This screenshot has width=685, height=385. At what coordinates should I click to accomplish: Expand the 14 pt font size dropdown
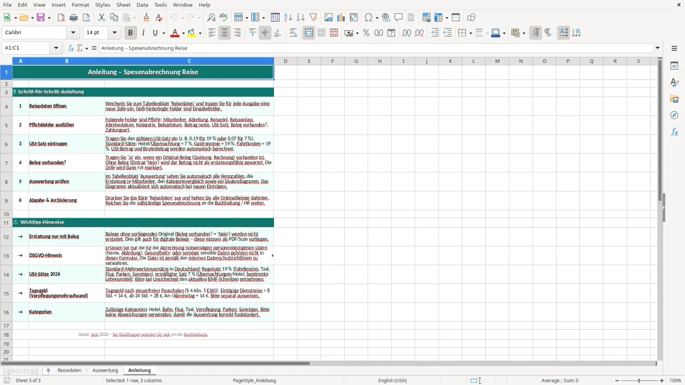115,33
